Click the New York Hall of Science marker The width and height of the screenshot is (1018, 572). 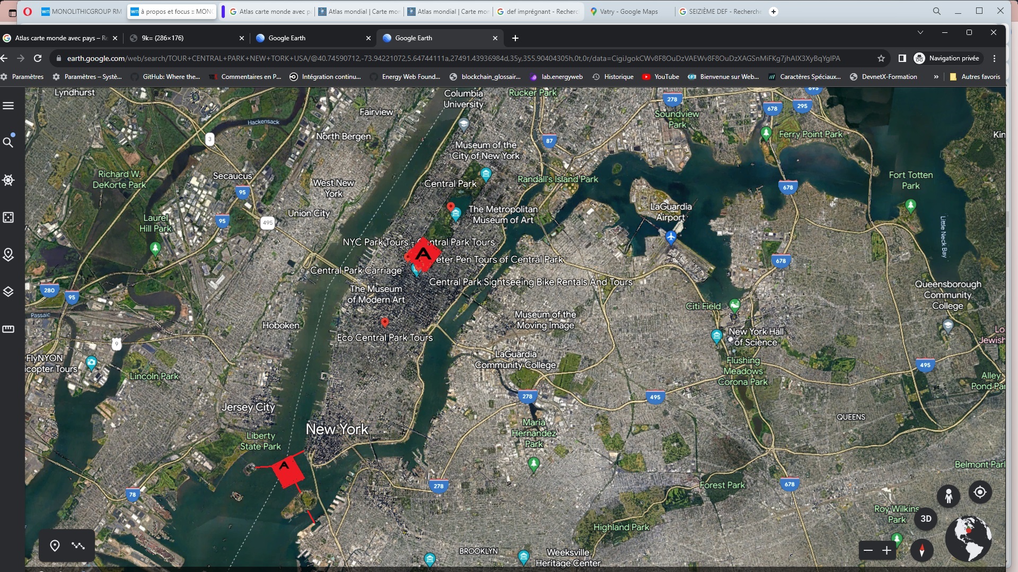click(716, 336)
